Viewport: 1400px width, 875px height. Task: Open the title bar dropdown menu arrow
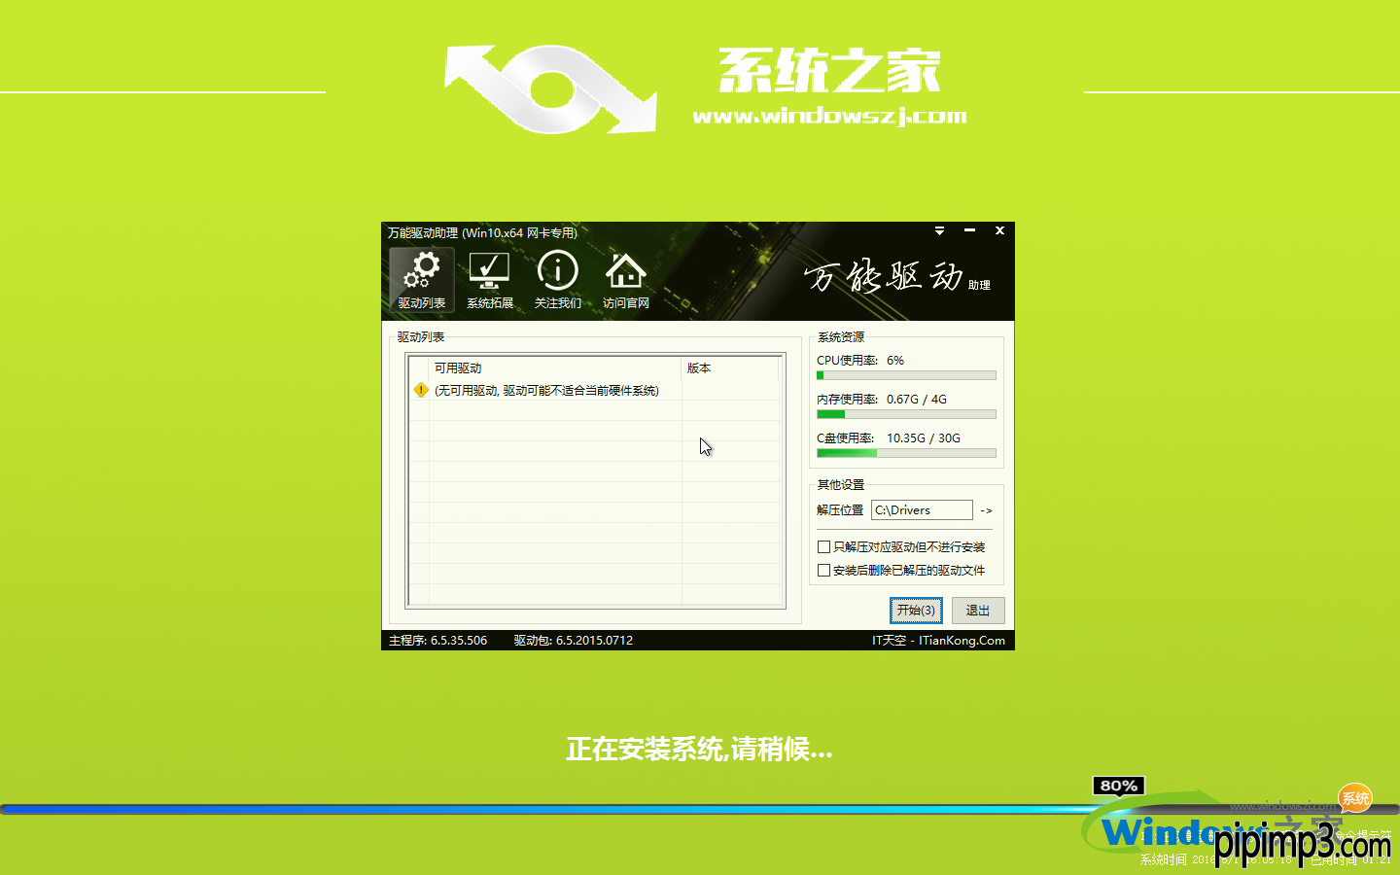pos(939,231)
